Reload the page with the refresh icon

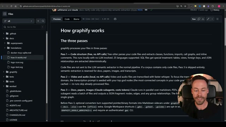(11, 6)
